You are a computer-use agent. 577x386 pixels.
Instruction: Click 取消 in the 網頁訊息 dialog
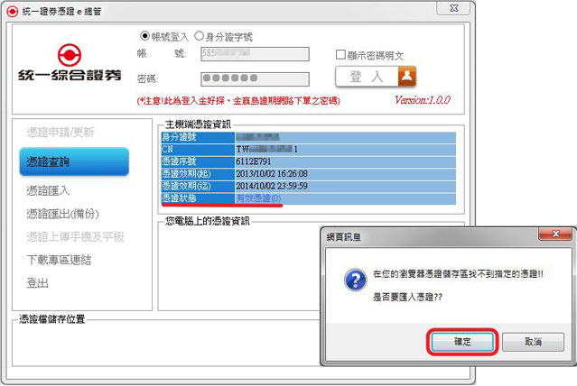pyautogui.click(x=533, y=342)
